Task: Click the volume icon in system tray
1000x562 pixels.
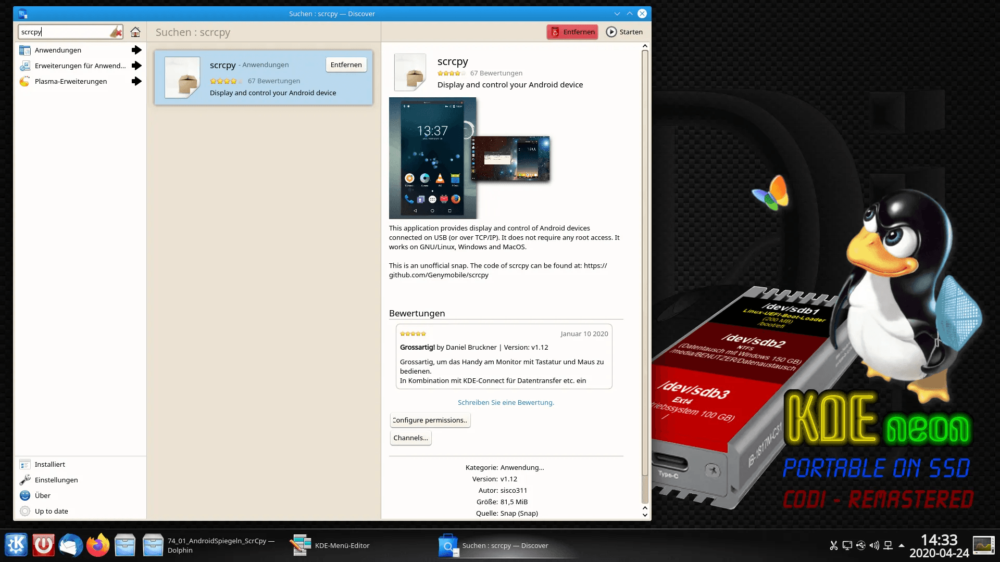Action: 874,545
